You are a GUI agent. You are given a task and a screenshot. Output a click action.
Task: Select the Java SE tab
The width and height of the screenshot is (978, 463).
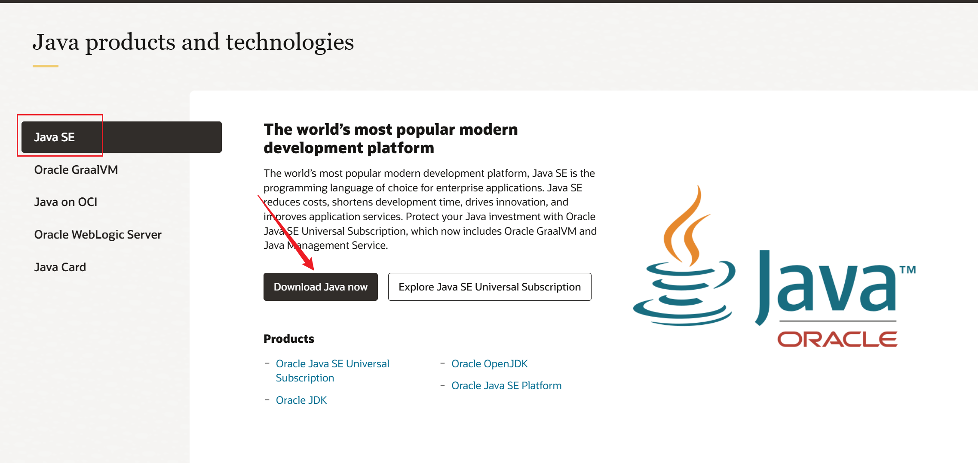point(122,137)
